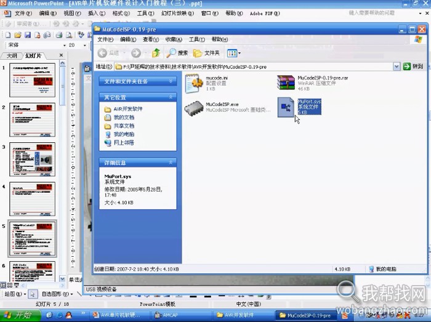Open Explorer 查看 menu

151,39
